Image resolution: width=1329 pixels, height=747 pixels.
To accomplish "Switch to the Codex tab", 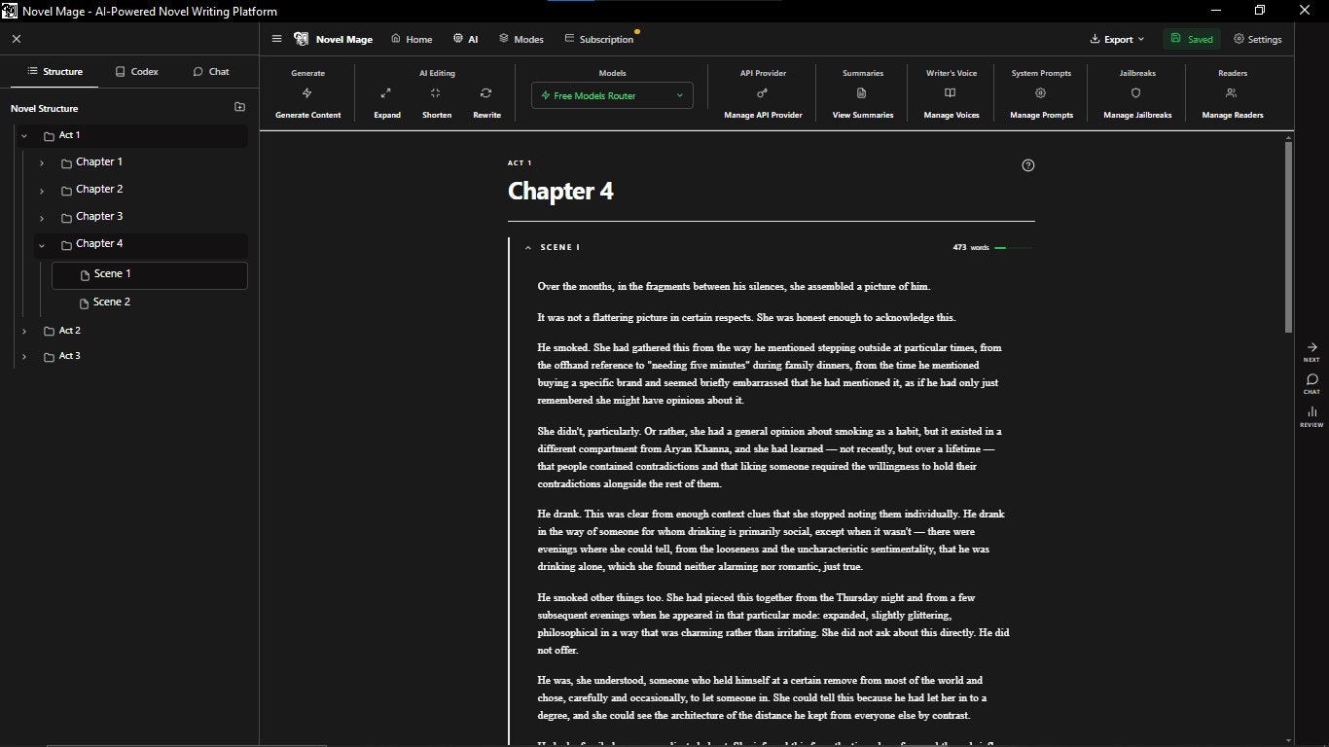I will point(136,71).
